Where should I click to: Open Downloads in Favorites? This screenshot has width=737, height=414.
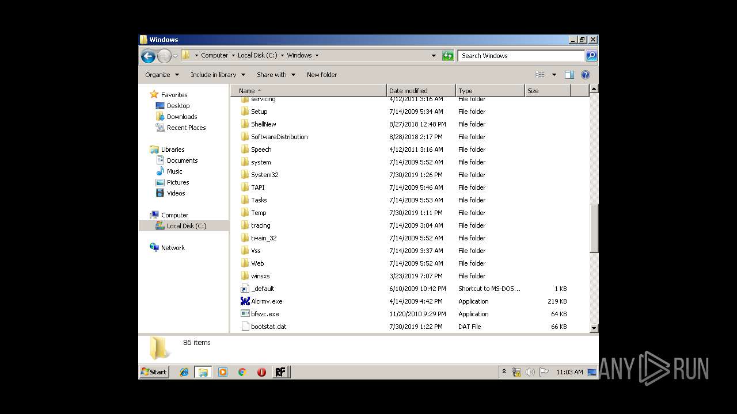pos(182,117)
